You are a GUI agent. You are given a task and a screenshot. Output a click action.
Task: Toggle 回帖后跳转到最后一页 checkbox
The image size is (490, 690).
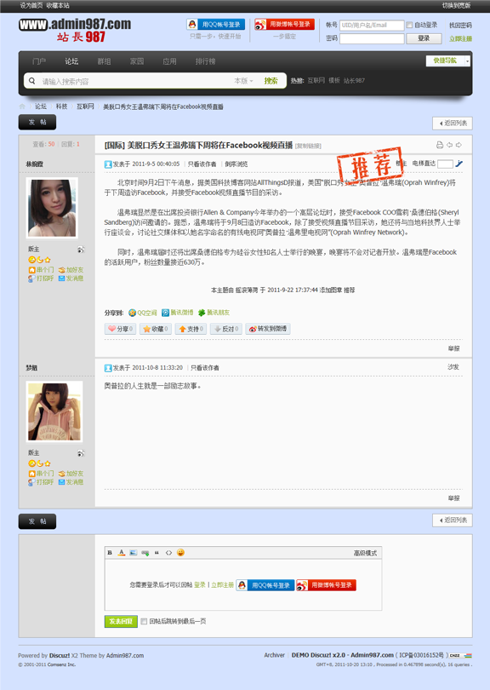pyautogui.click(x=144, y=621)
